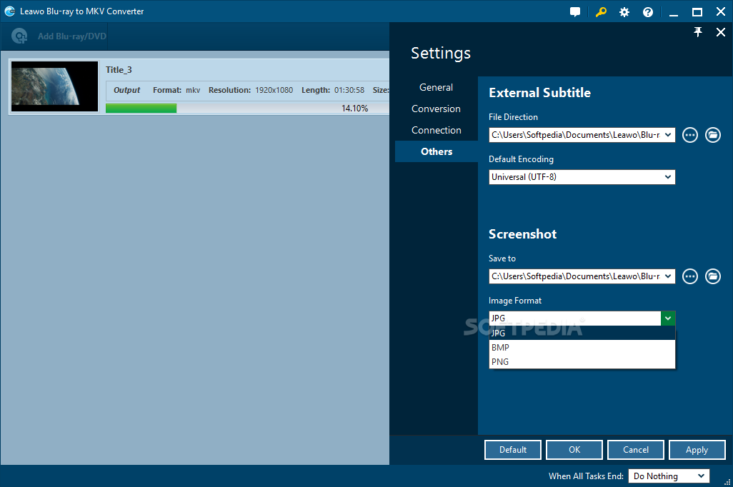Pin the Settings panel with pushpin icon
This screenshot has height=487, width=733.
coord(697,32)
